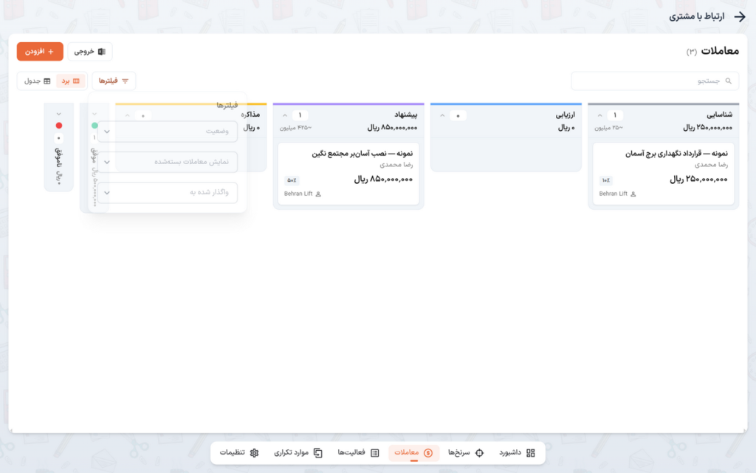Open deal قرارداد نگهداری برج آسمان
The width and height of the screenshot is (756, 473).
tap(664, 174)
